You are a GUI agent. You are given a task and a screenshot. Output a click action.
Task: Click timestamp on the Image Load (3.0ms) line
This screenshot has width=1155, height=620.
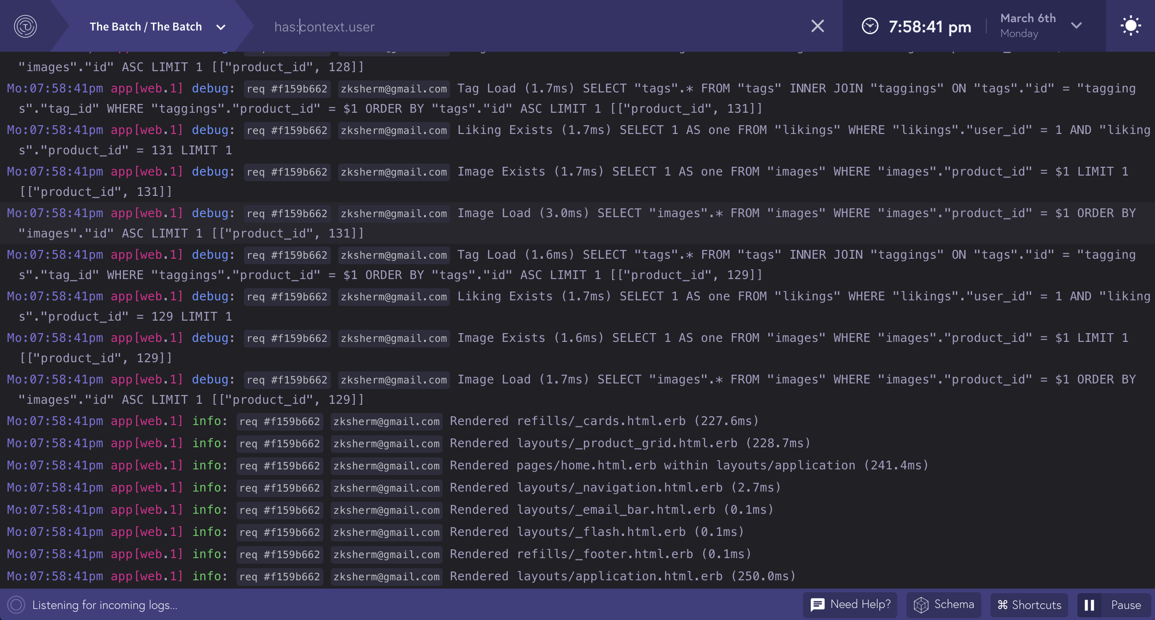point(55,213)
